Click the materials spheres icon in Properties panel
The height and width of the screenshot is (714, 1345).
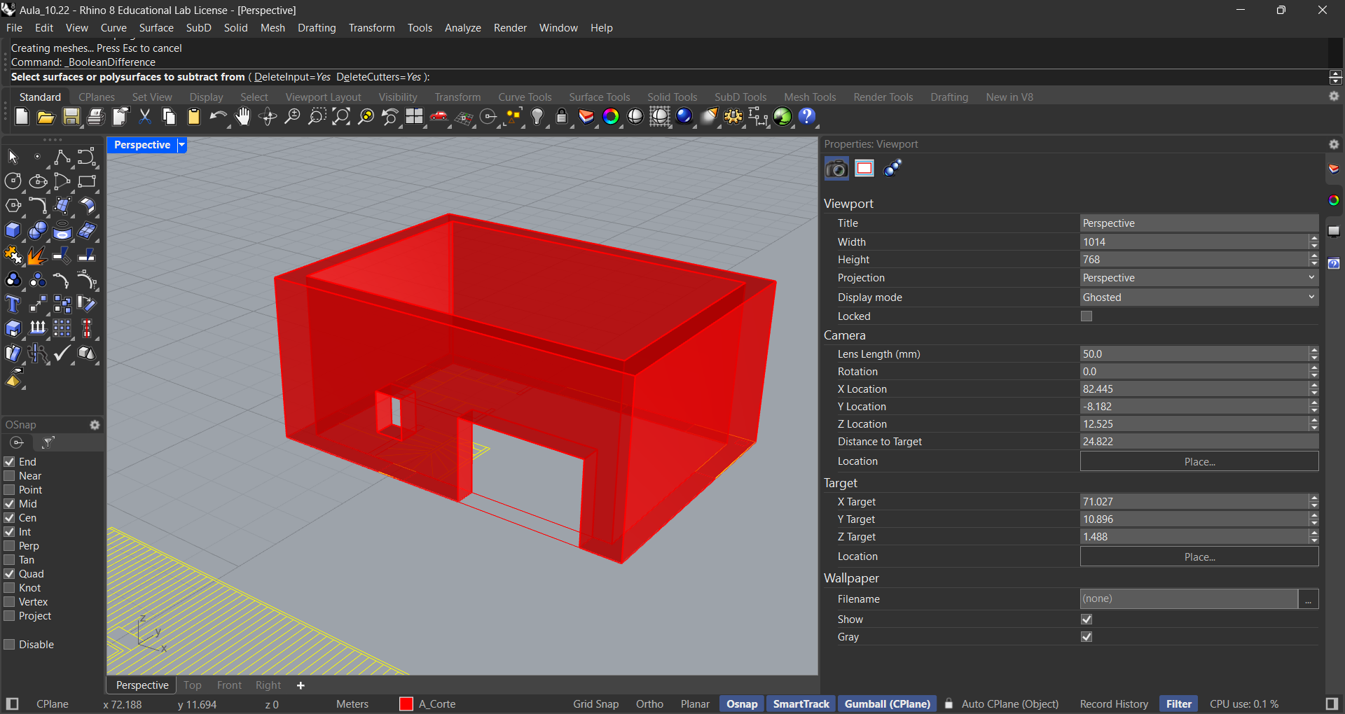coord(892,169)
